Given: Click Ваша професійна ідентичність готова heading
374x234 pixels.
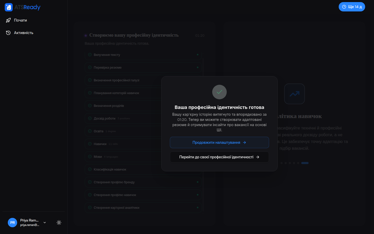Looking at the screenshot, I should pos(219,107).
